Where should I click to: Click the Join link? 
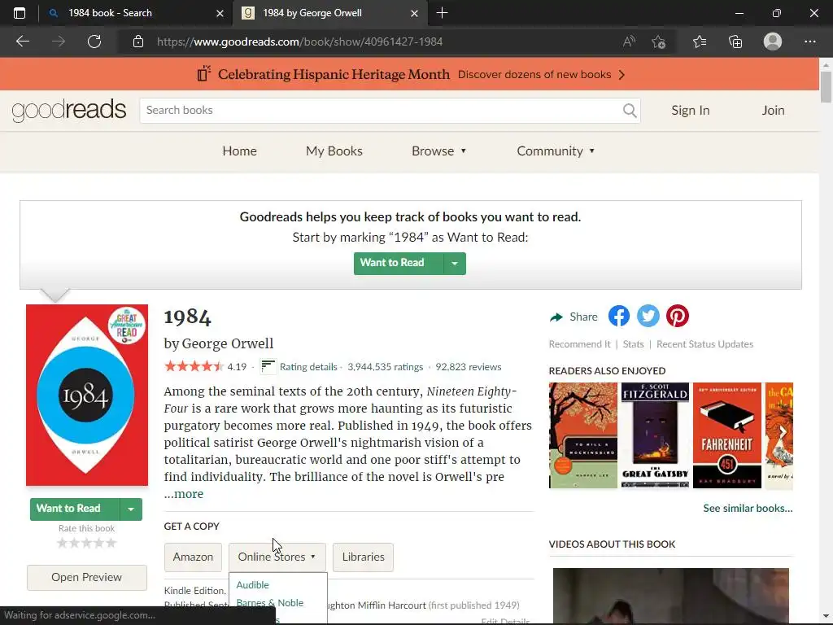[x=773, y=110]
